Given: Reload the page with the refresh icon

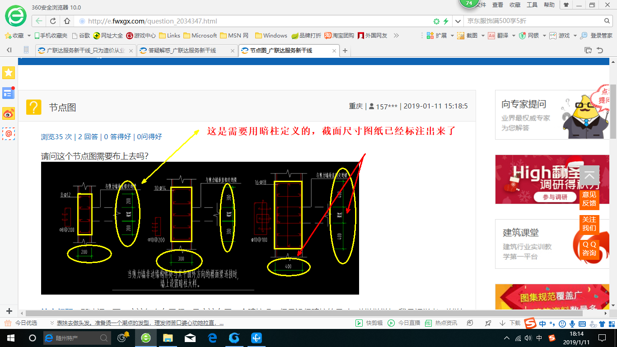Looking at the screenshot, I should (x=53, y=21).
